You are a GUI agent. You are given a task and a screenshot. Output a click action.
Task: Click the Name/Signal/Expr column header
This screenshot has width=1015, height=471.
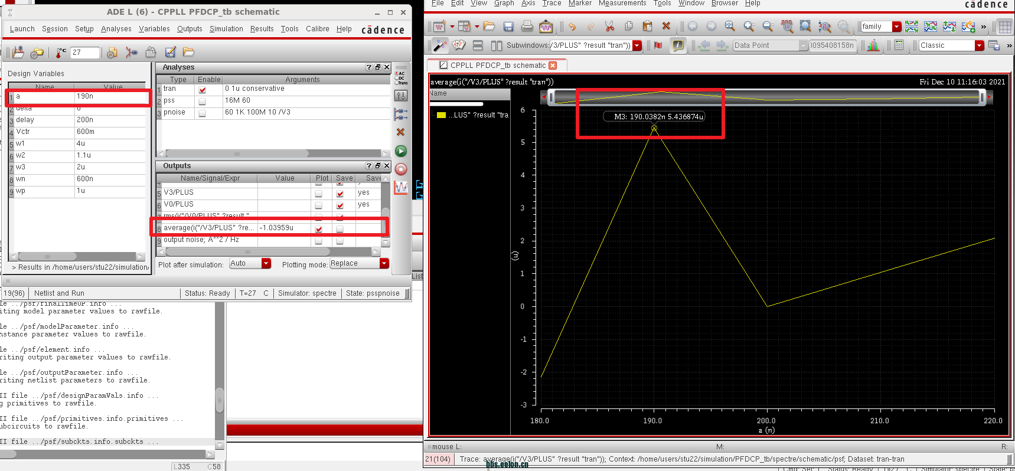[210, 178]
